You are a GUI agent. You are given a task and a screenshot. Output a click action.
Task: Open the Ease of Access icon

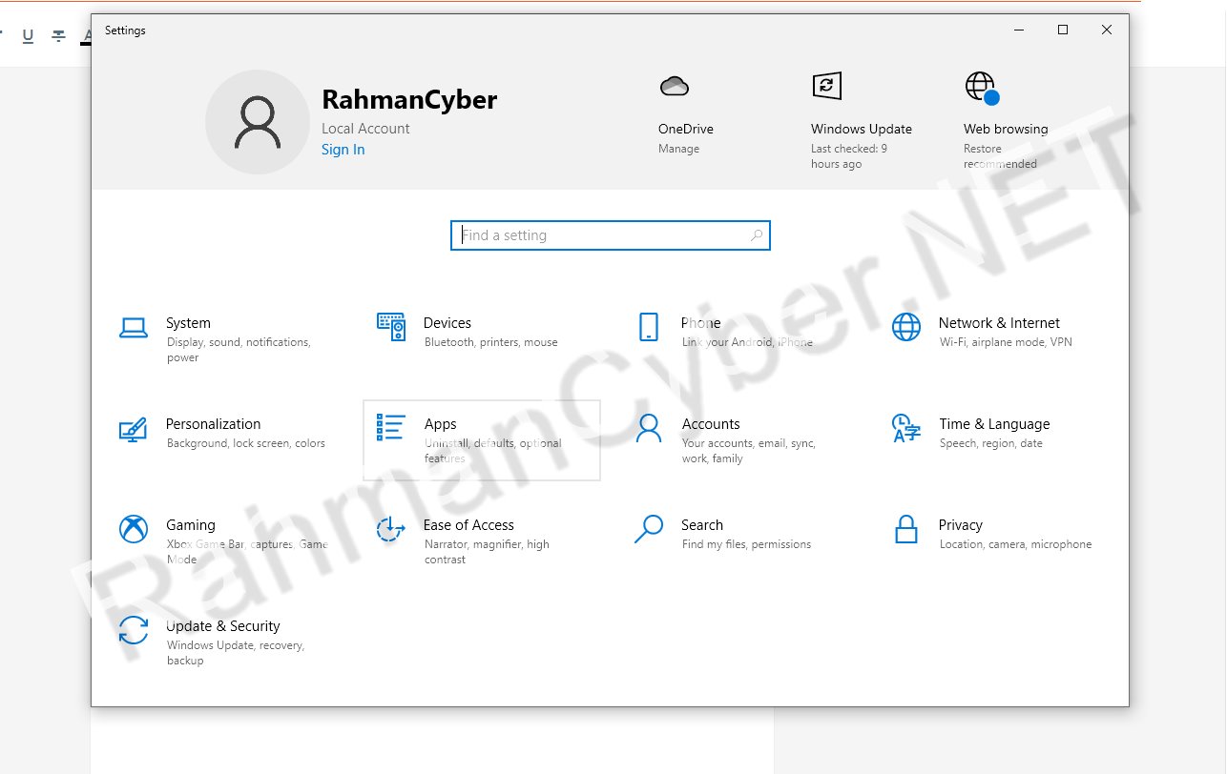coord(391,529)
